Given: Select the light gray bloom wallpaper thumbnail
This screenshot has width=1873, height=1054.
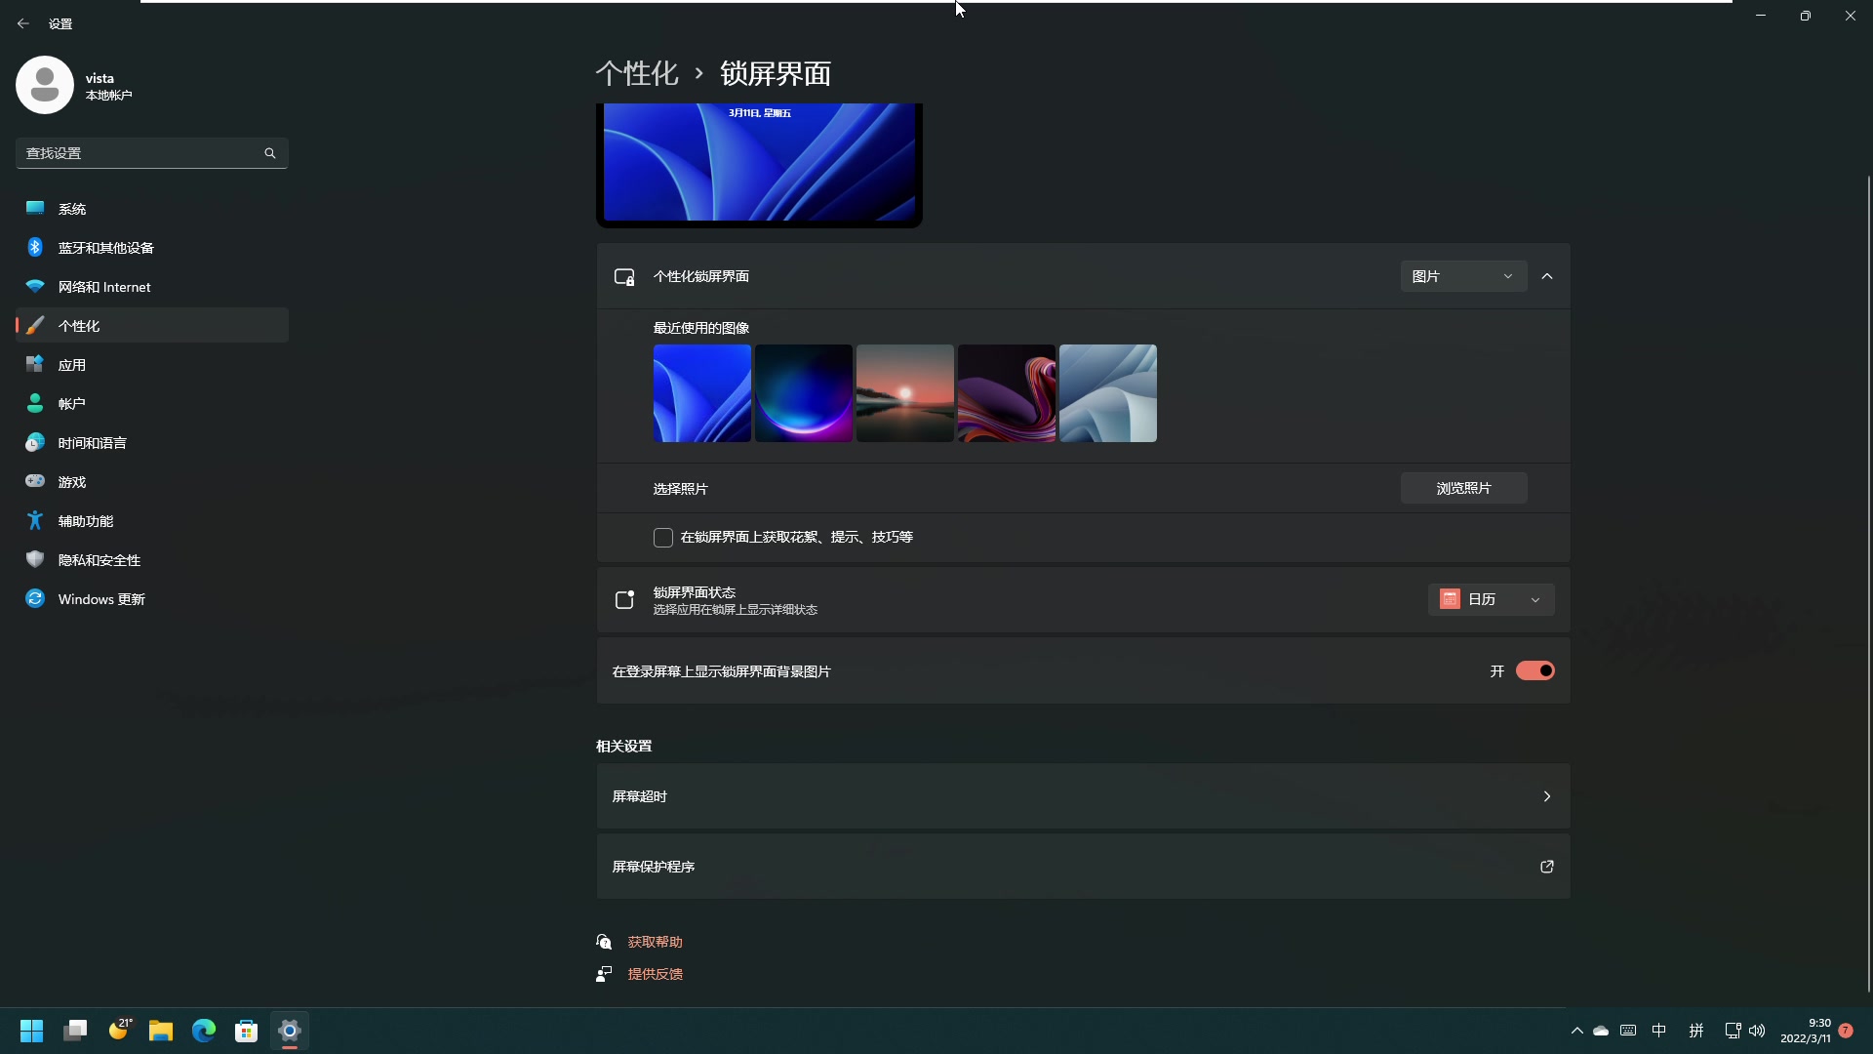Looking at the screenshot, I should point(1108,393).
